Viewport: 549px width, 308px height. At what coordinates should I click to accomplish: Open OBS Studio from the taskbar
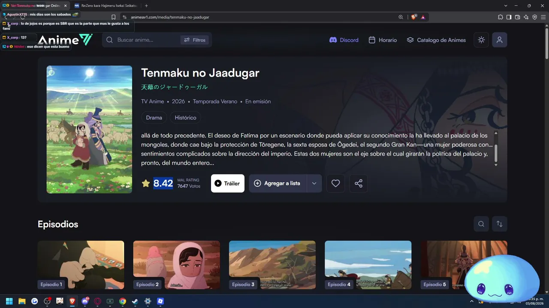(47, 301)
